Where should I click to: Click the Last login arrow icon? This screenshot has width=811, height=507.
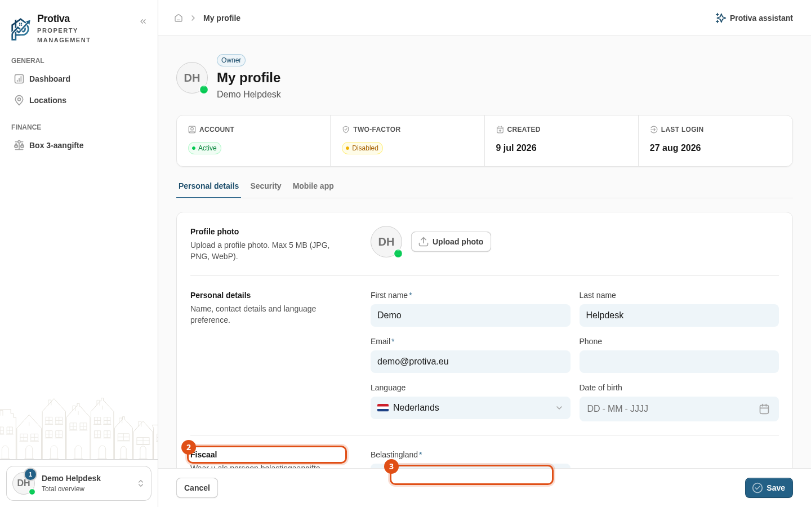click(x=654, y=130)
